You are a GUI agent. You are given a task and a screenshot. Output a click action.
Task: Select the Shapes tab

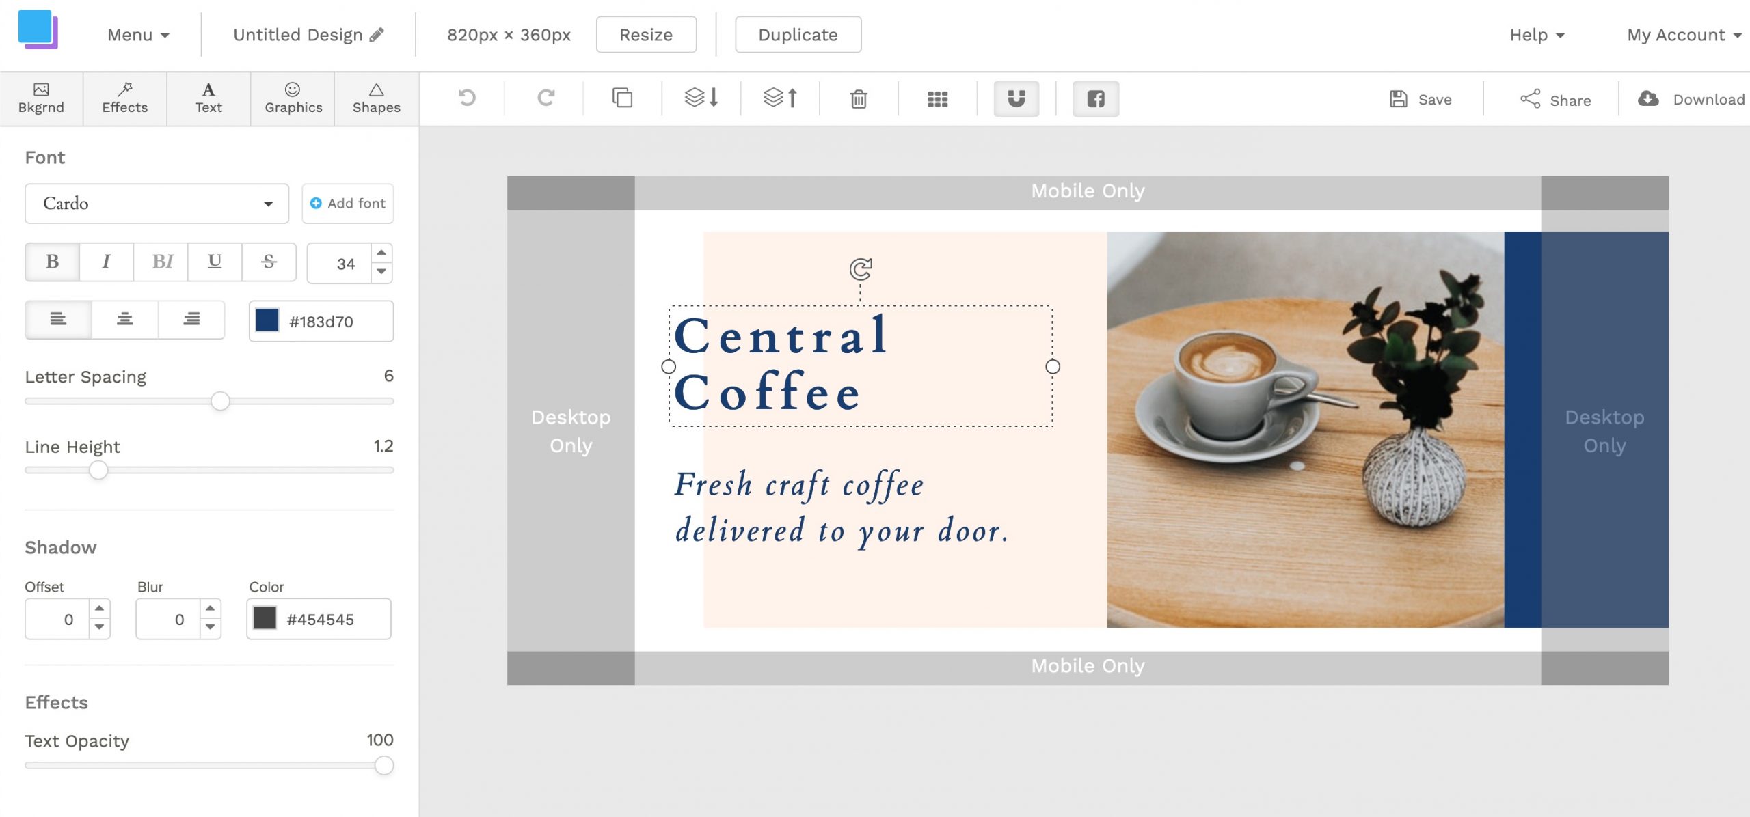(376, 98)
